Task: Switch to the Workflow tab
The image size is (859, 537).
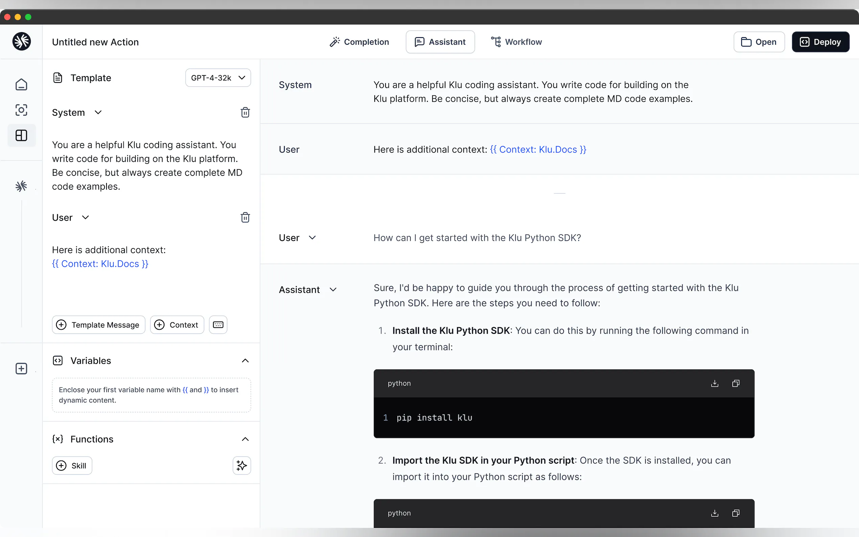Action: [516, 42]
